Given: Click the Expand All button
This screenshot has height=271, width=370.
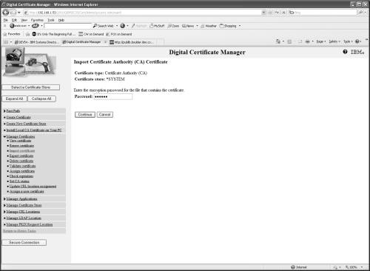Looking at the screenshot, I should [14, 98].
